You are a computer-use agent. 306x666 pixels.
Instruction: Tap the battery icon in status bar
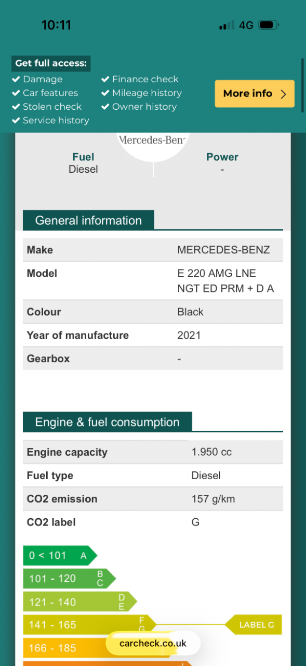[x=269, y=25]
